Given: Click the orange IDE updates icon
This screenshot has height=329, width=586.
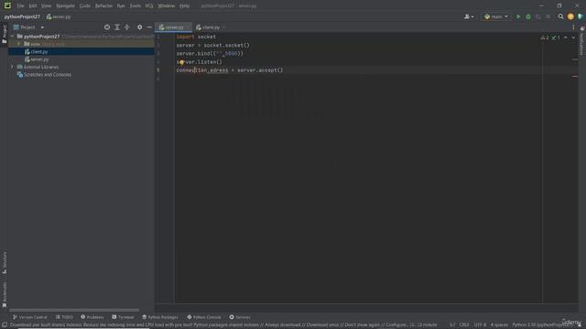Looking at the screenshot, I should pos(570,16).
